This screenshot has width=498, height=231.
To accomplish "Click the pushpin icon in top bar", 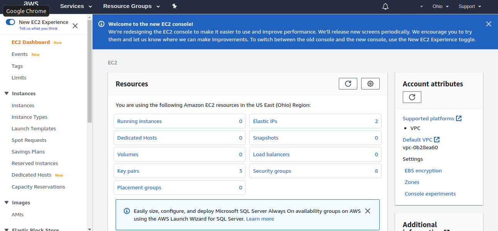I will (174, 6).
